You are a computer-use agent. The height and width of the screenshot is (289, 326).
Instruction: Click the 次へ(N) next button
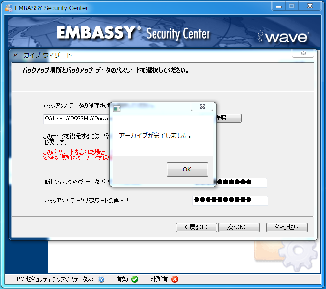(239, 227)
